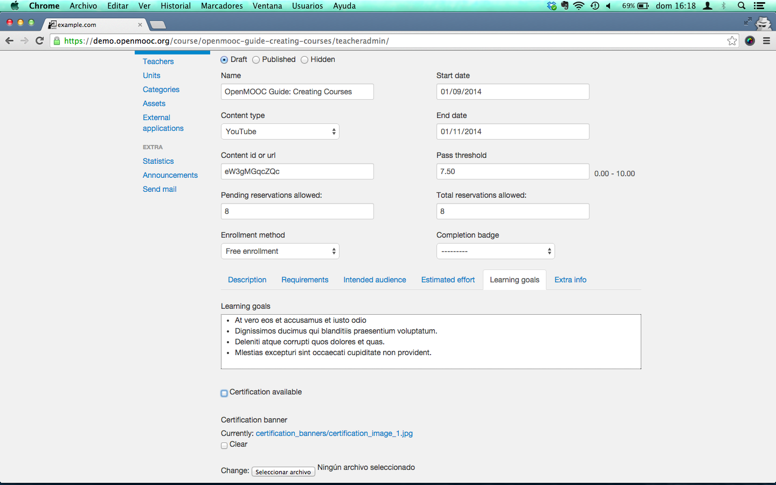Open the Marcadores menu

pos(222,6)
